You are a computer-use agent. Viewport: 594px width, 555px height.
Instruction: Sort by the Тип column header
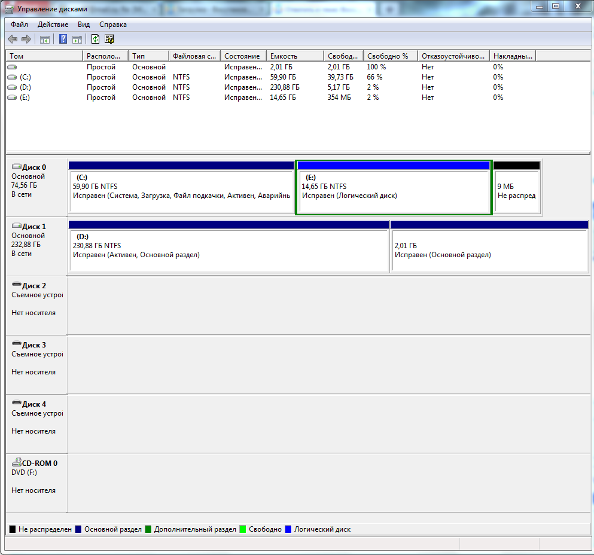[148, 56]
